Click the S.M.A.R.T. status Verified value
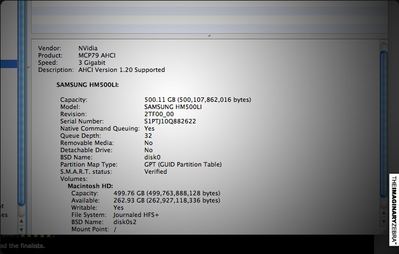399x254 pixels. [155, 172]
